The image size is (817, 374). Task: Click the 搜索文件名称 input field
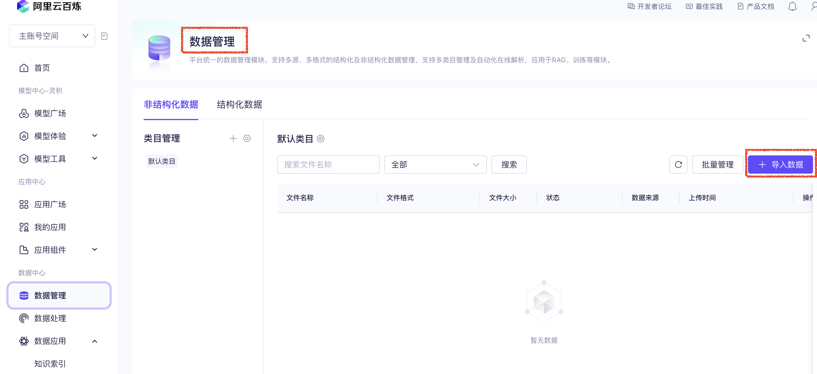coord(328,164)
